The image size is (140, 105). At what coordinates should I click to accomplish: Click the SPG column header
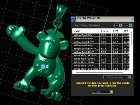pyautogui.click(x=126, y=31)
